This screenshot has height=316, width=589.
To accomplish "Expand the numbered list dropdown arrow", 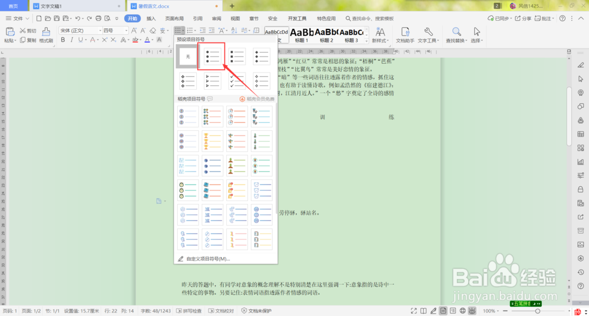I will tap(196, 31).
